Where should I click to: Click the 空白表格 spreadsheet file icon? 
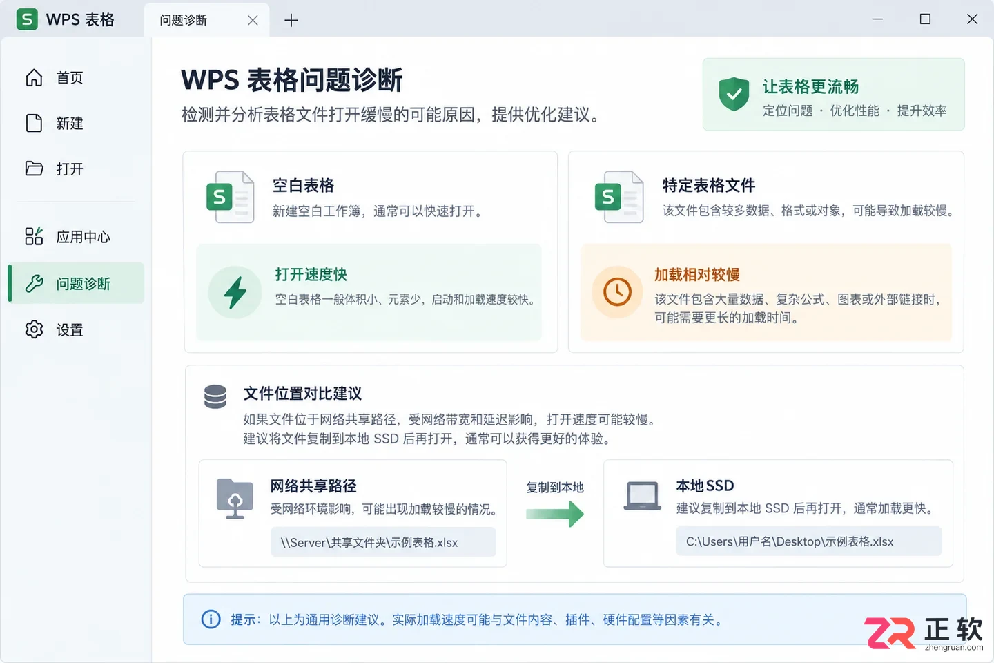click(x=231, y=197)
